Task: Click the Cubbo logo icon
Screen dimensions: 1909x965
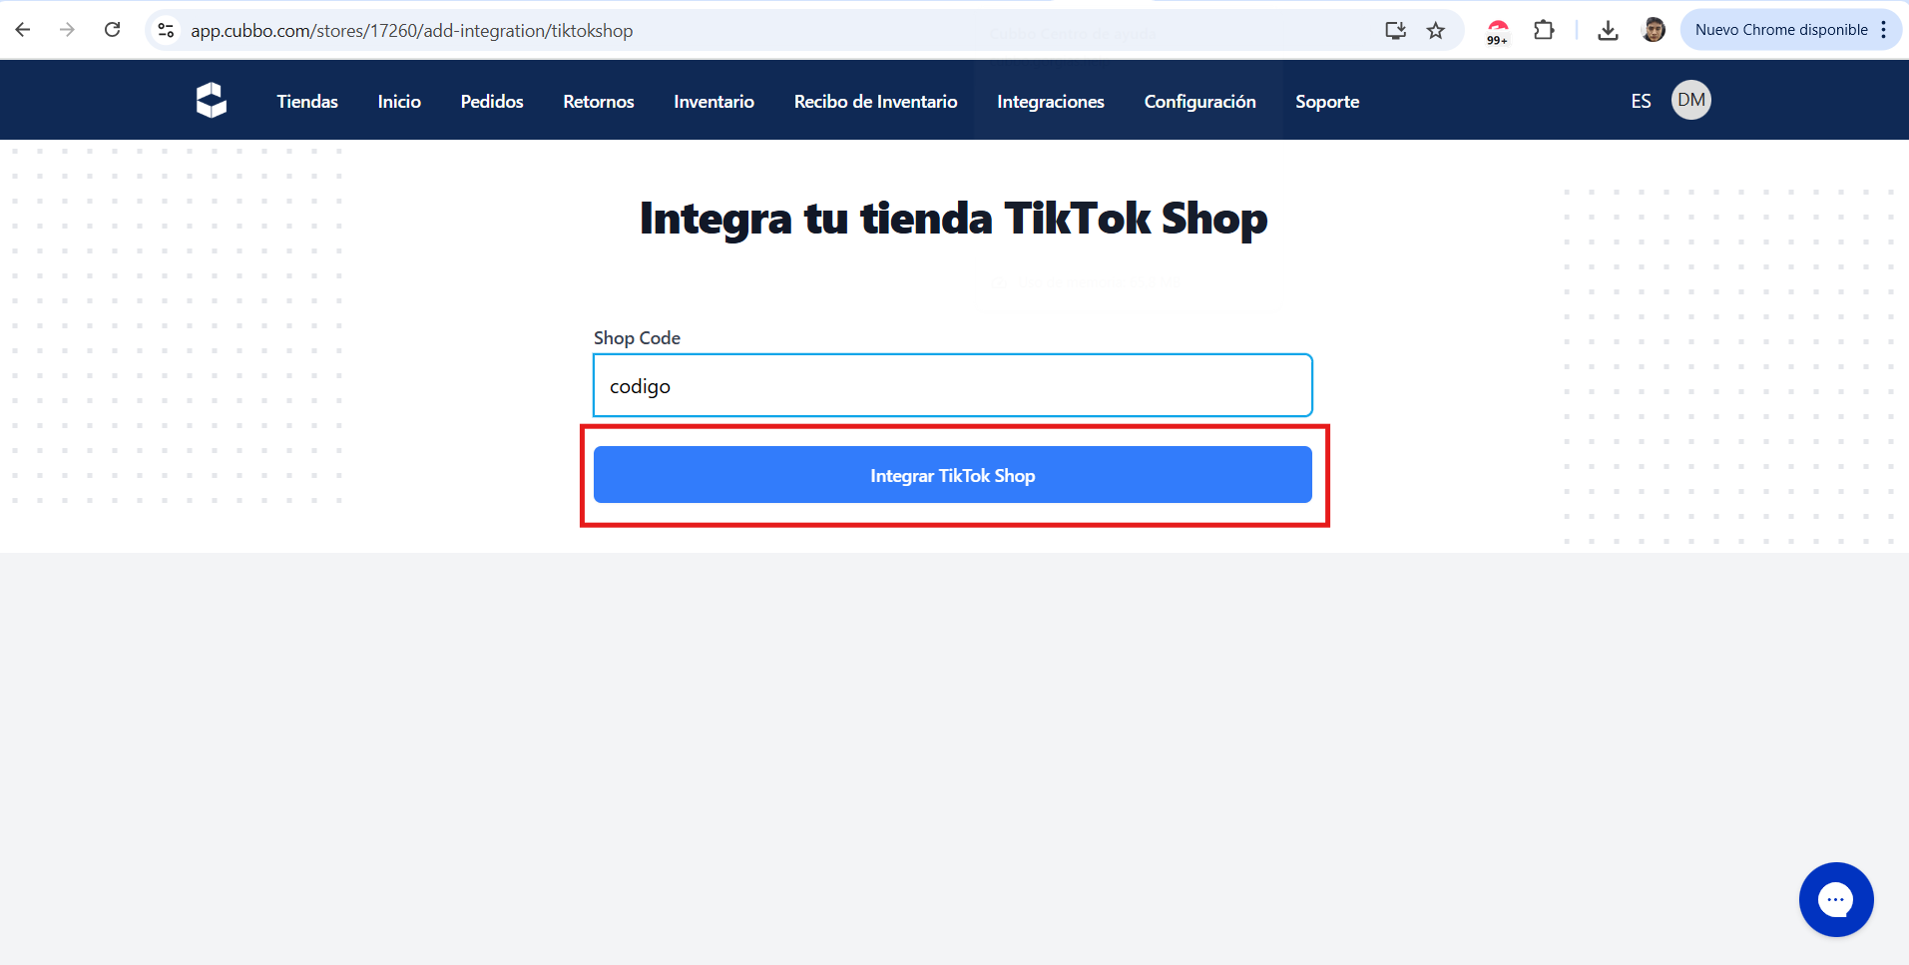Action: [x=212, y=101]
